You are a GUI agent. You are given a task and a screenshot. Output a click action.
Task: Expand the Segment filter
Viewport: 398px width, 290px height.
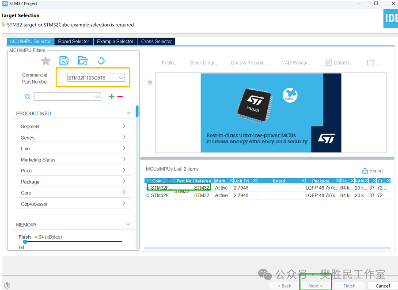124,126
